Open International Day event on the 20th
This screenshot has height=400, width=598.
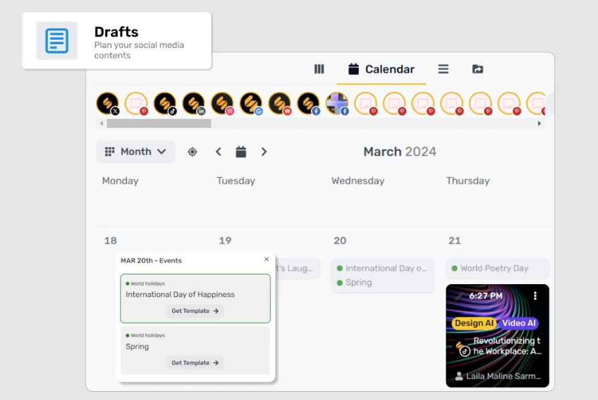[383, 268]
